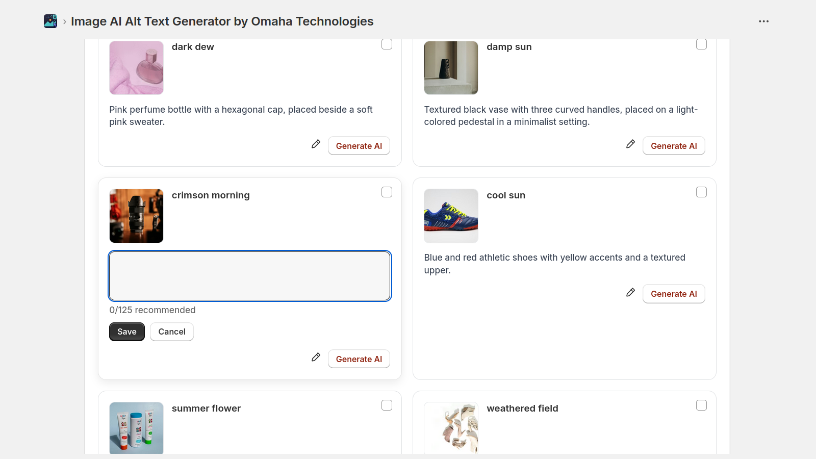This screenshot has height=459, width=816.
Task: Select the summer flower checkbox
Action: click(x=387, y=405)
